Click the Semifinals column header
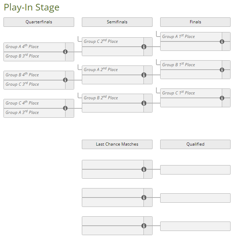 (x=117, y=22)
